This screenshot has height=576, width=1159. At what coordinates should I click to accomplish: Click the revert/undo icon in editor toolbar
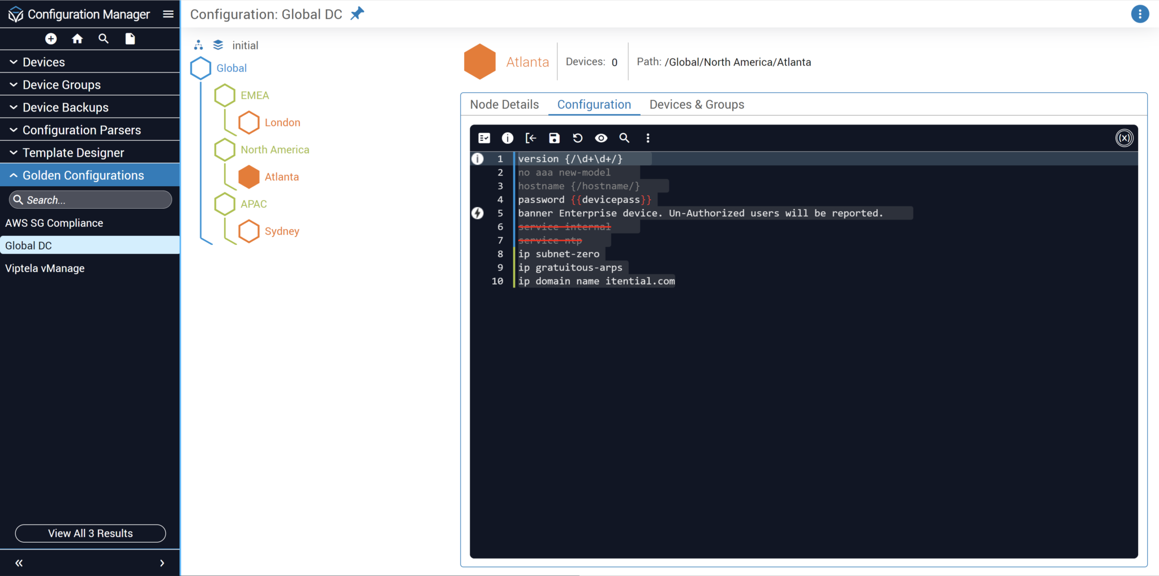coord(577,138)
